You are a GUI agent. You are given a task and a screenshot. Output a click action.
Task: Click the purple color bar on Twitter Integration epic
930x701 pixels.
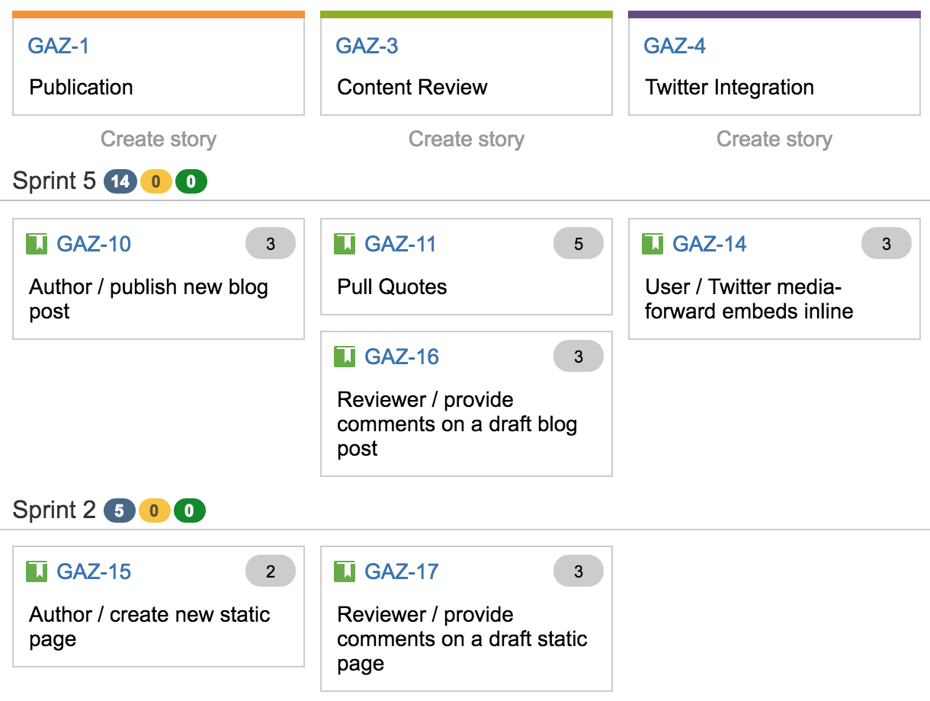tap(774, 14)
